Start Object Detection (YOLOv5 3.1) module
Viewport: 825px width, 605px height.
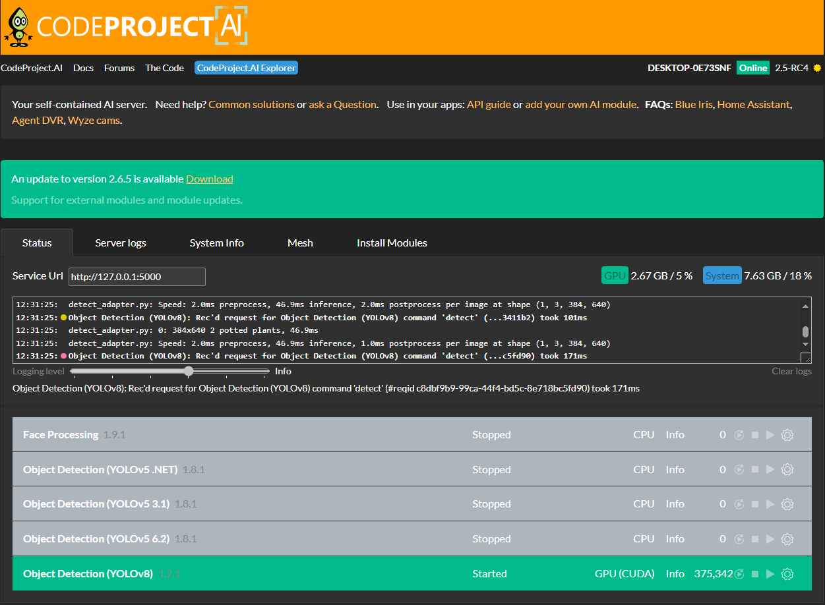tap(770, 504)
